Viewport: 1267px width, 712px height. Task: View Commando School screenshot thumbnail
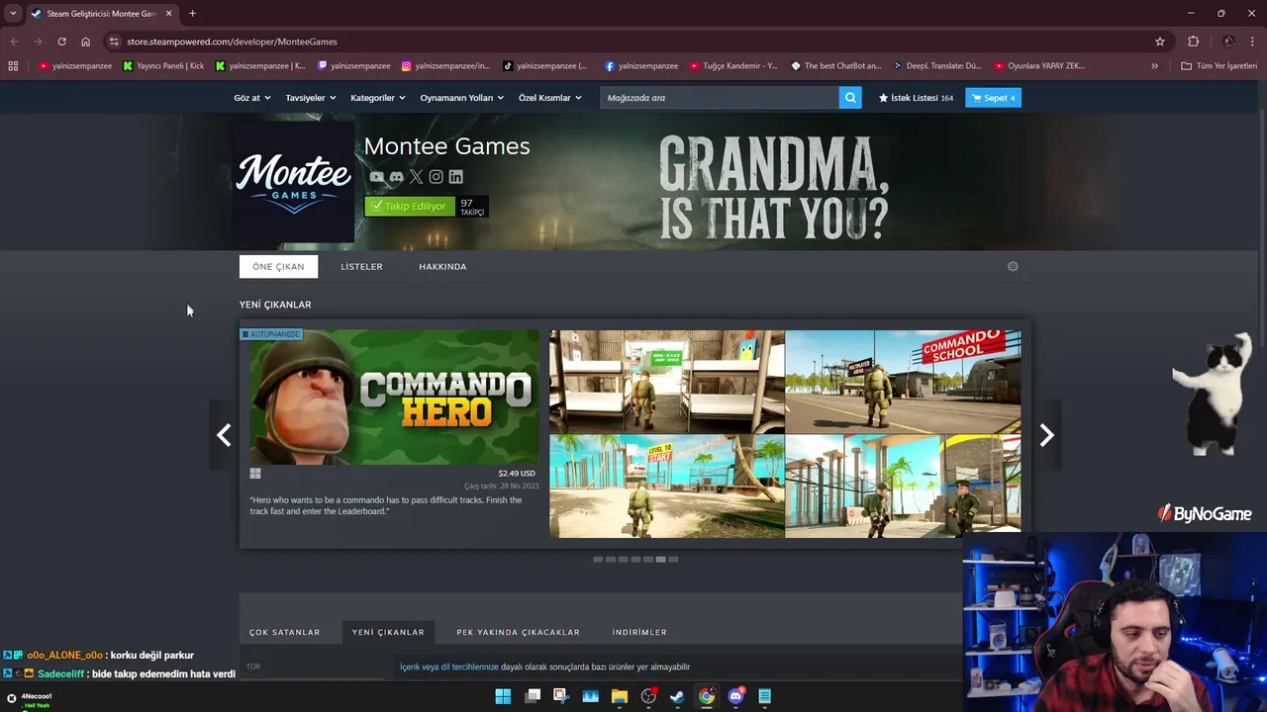903,382
